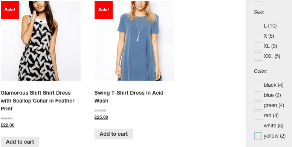Open the Swing T-Shirt Dress product image
Image resolution: width=292 pixels, height=147 pixels.
coord(135,41)
